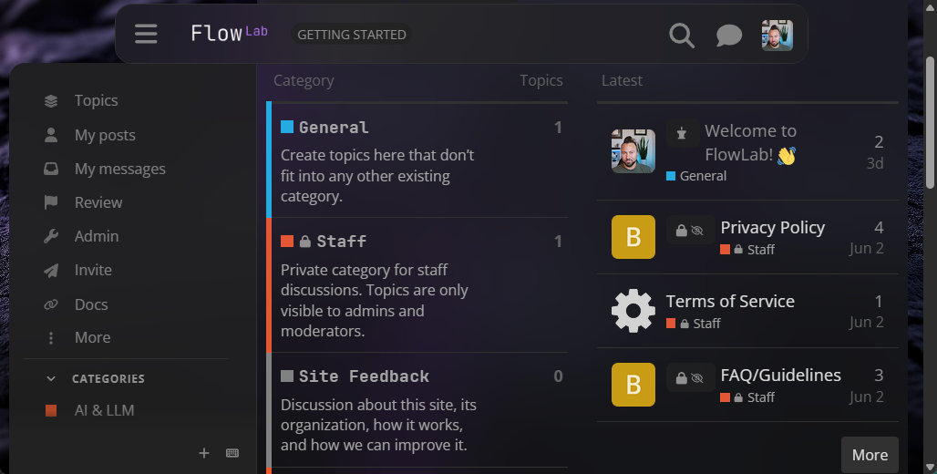Open the user avatar menu in header

(777, 36)
